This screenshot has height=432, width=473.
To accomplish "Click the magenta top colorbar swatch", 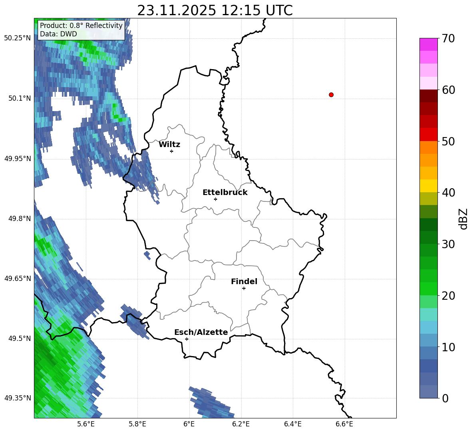I will (428, 45).
